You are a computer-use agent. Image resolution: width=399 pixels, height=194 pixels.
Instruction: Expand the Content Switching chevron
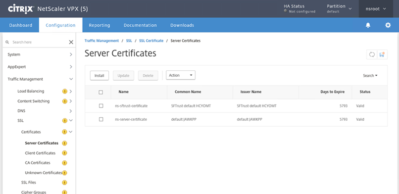click(x=71, y=101)
